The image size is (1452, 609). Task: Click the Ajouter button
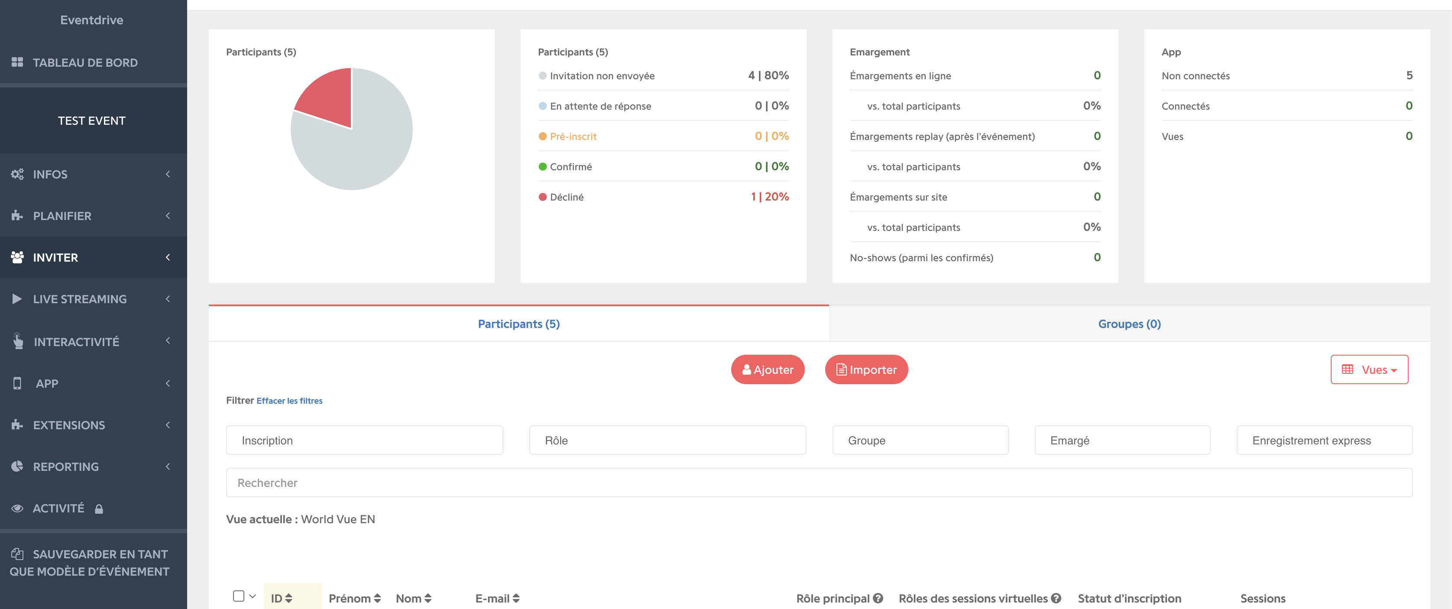768,369
